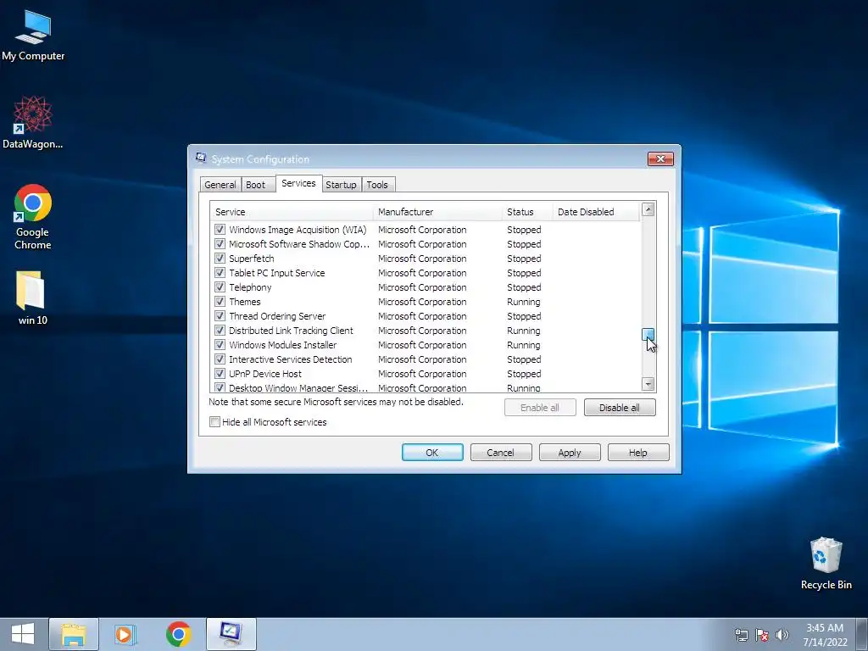Open Chrome from the taskbar
This screenshot has height=651, width=868.
tap(178, 634)
